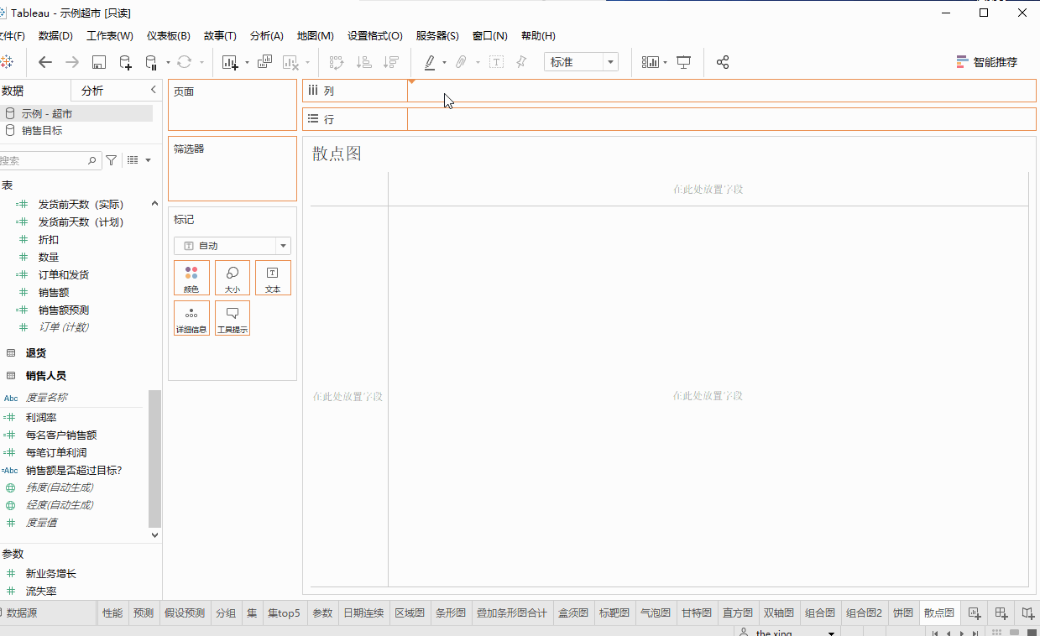Swap rows and columns icon
Screen dimensions: 1040x636
(x=337, y=62)
